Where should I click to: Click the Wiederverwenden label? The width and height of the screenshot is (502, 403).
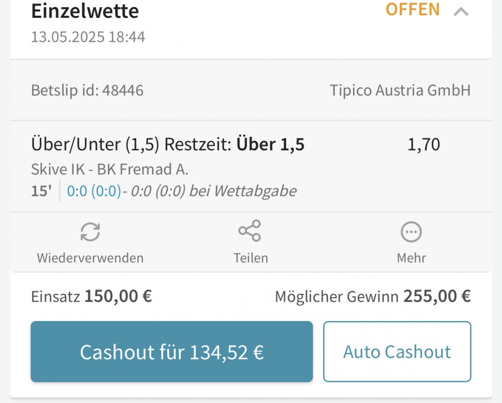(90, 258)
